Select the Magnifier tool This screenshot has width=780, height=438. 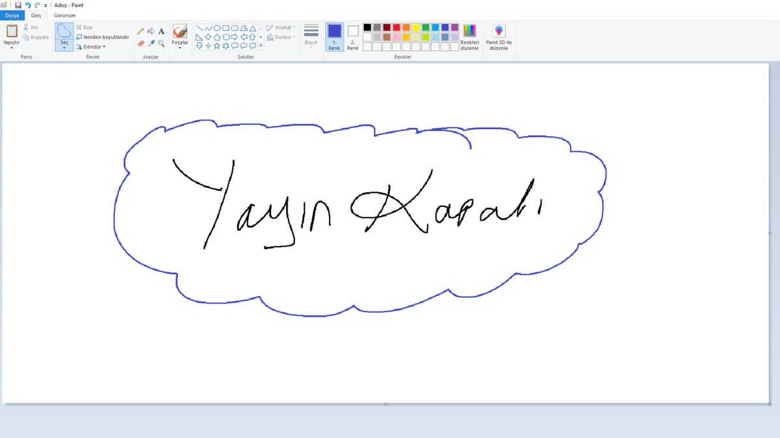click(161, 43)
